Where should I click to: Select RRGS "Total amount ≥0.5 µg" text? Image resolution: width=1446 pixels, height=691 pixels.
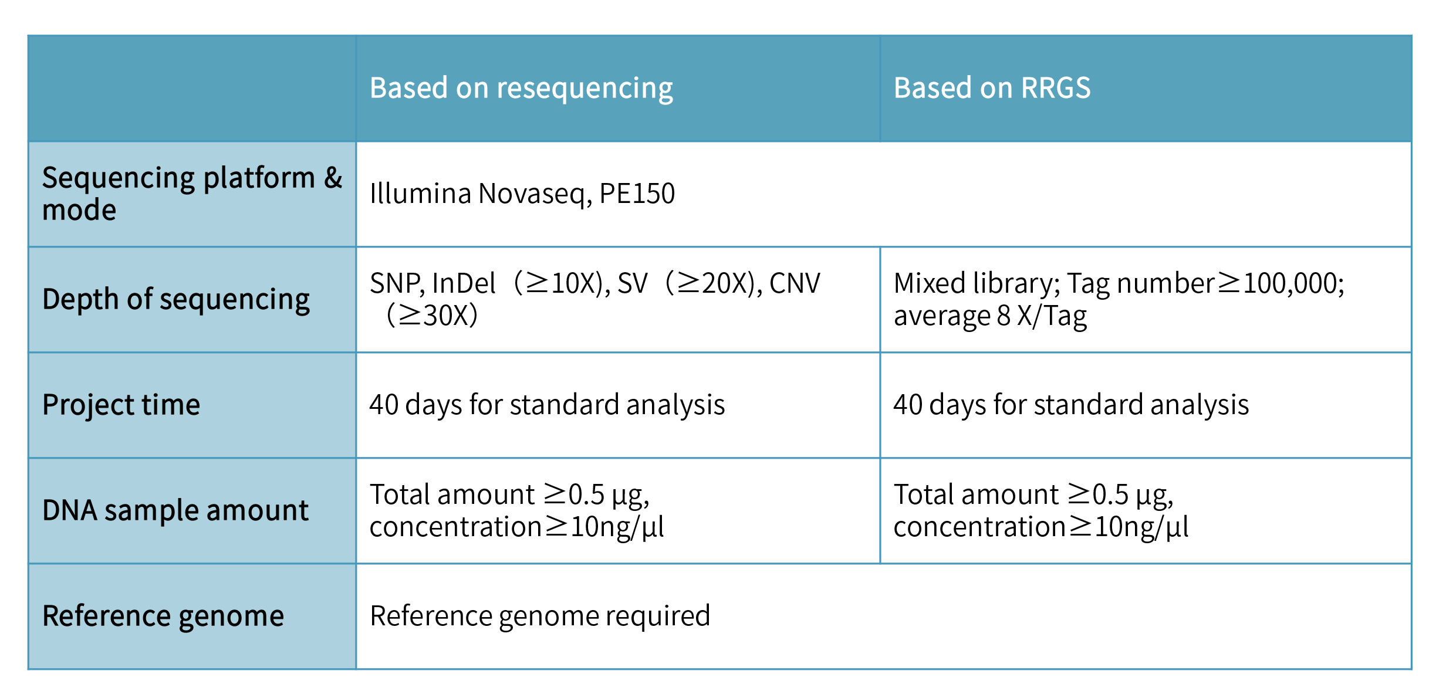[1033, 494]
